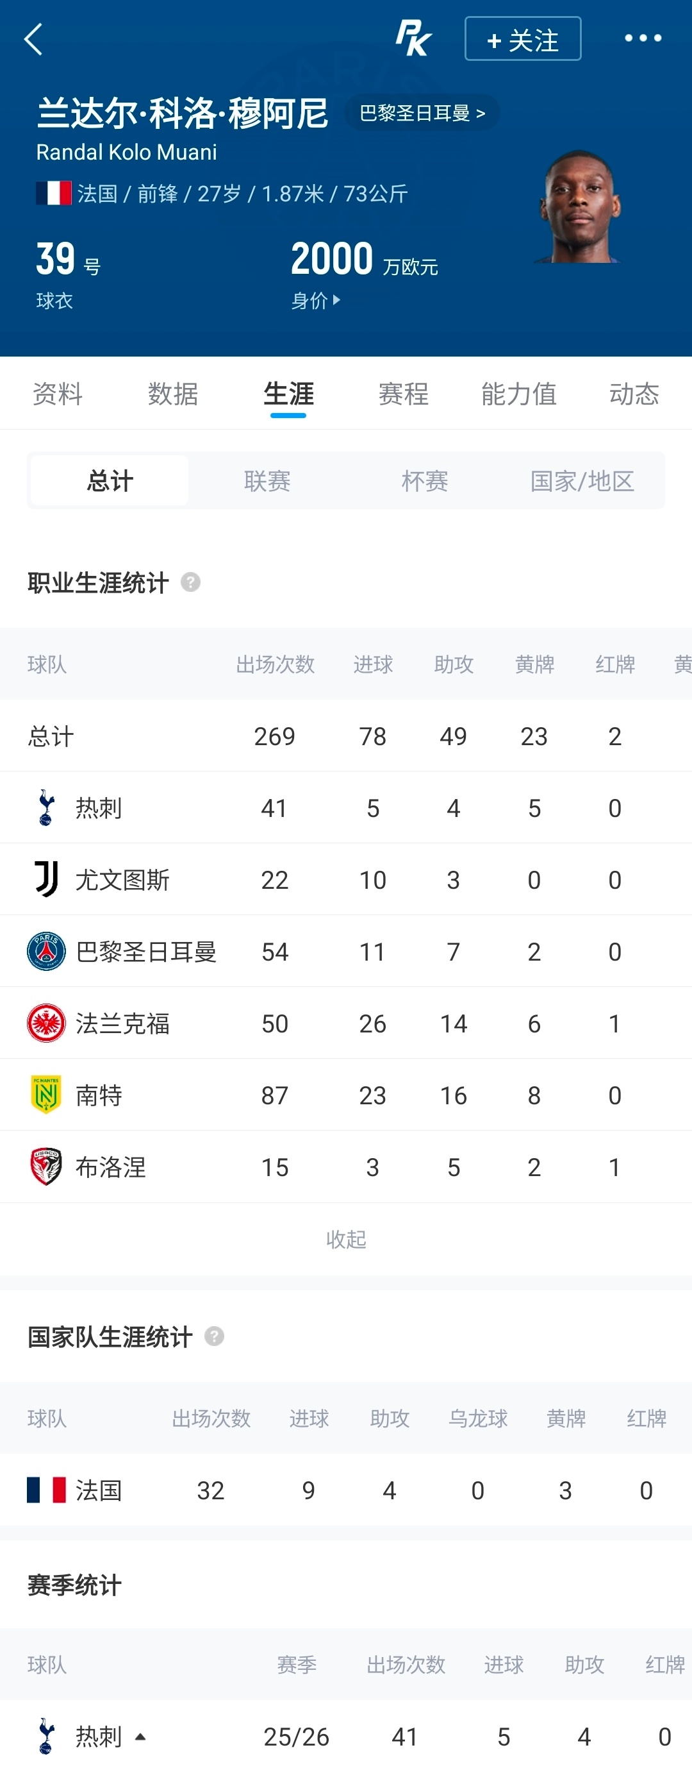Tap the PSG badge in career table
The height and width of the screenshot is (1768, 692).
46,951
